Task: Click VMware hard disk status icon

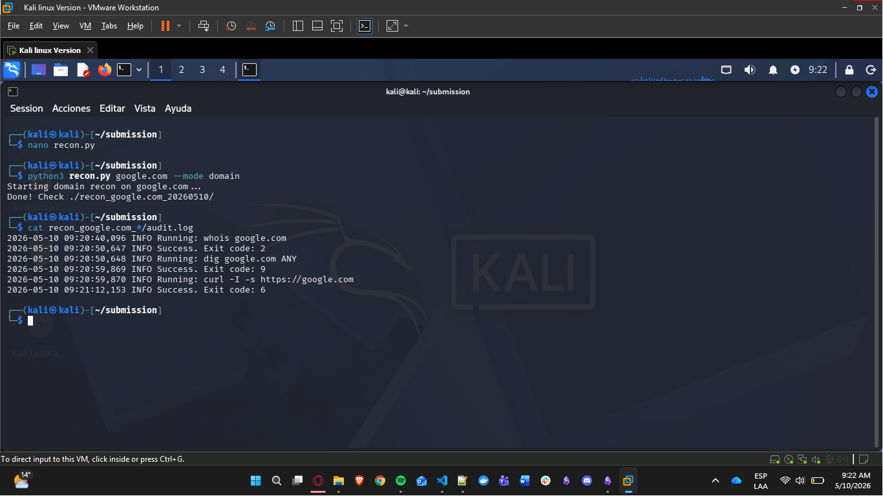Action: 774,459
